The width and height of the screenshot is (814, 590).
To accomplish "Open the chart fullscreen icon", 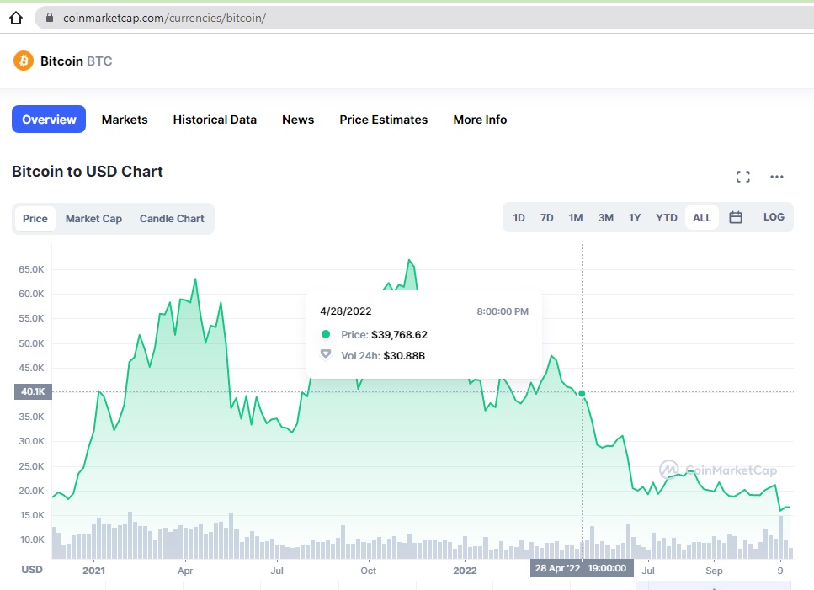I will click(743, 177).
